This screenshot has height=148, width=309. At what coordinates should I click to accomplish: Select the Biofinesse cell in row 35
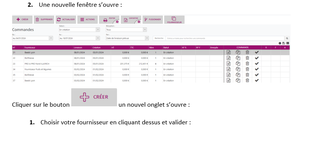(x=48, y=75)
